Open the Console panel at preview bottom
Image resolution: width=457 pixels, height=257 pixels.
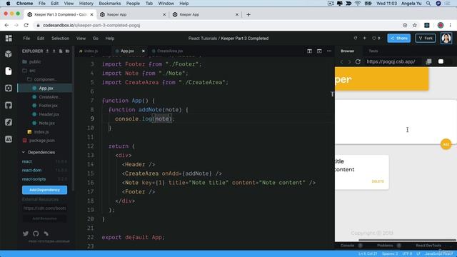[x=348, y=246]
